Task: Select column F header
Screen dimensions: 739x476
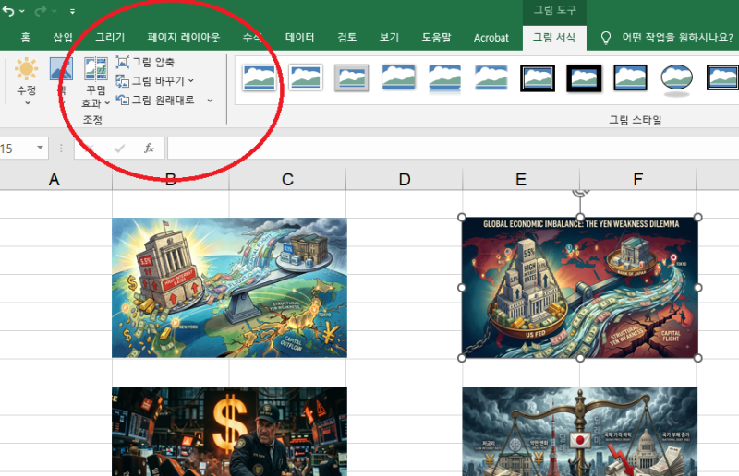Action: tap(637, 179)
